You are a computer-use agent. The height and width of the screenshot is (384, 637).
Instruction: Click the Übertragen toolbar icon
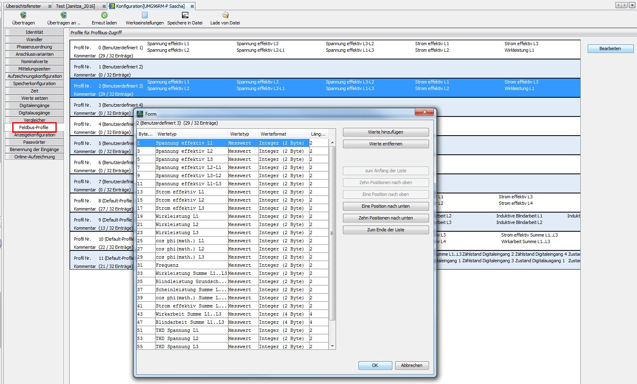(x=23, y=15)
